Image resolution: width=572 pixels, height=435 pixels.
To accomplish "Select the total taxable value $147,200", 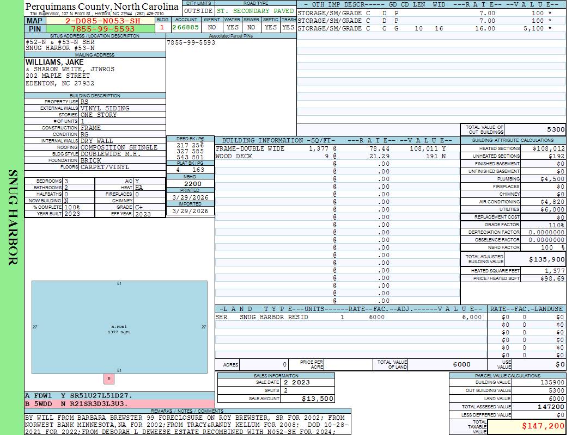I will coord(527,426).
